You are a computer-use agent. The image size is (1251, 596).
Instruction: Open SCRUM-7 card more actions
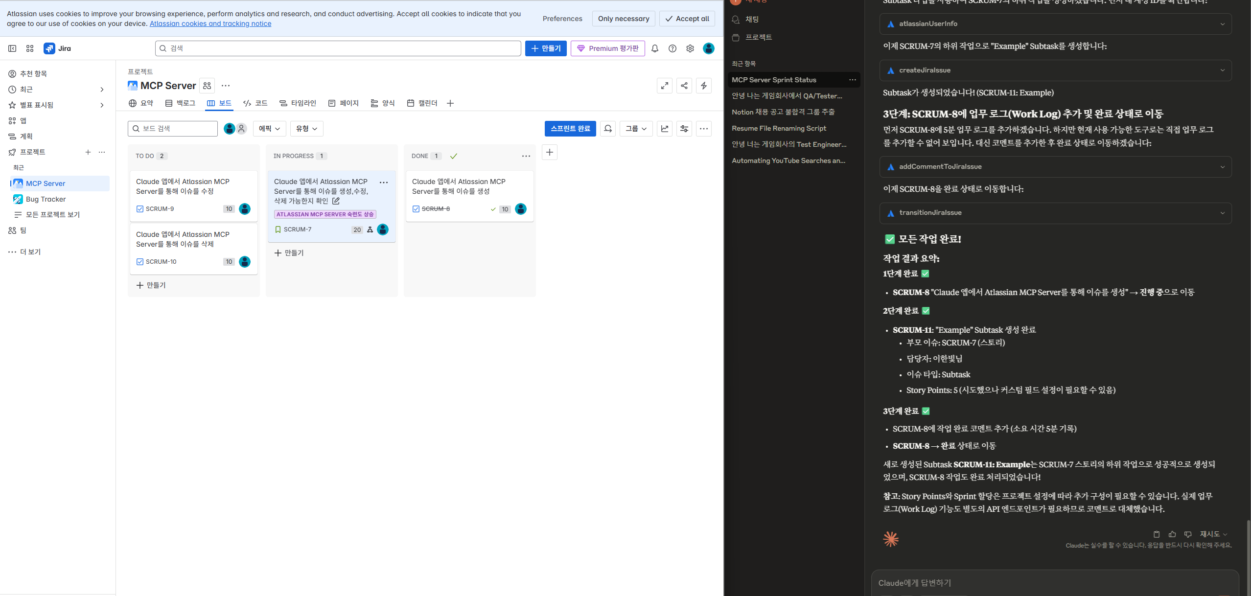[384, 183]
